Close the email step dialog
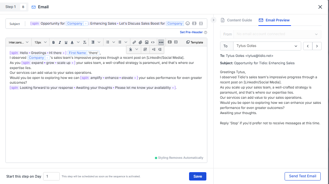329x184 pixels. (320, 7)
